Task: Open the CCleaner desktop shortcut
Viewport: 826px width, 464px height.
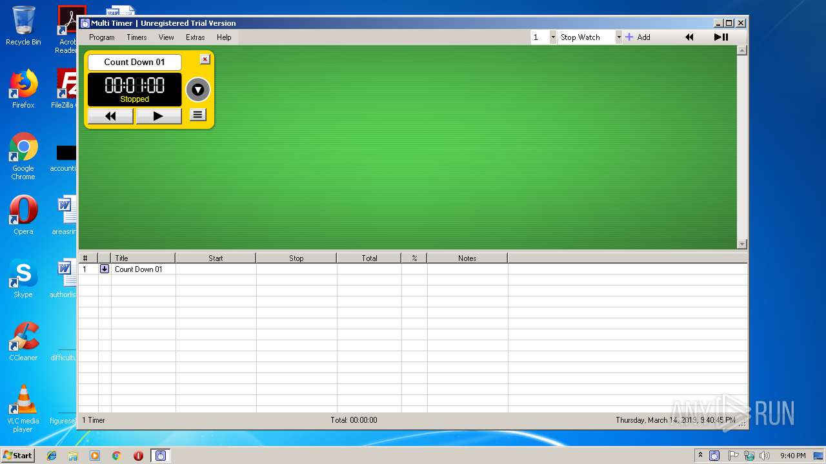Action: click(x=23, y=342)
